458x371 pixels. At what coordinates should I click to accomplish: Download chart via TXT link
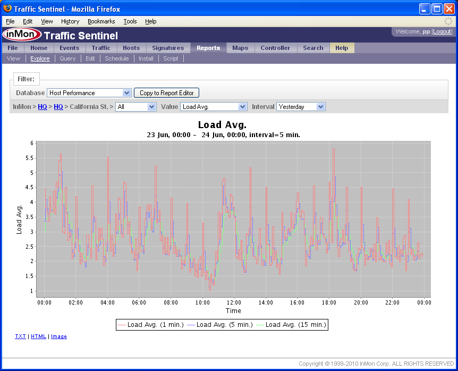point(20,336)
